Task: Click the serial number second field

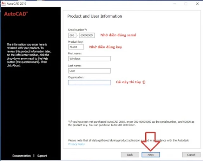Action: point(87,35)
